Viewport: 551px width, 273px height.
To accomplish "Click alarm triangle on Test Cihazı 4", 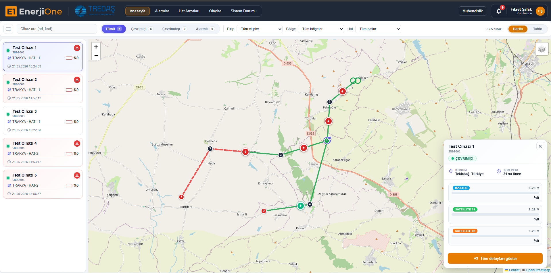I will coord(77,144).
